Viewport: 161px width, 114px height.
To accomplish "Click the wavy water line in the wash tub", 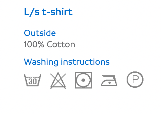I will click(x=33, y=77).
